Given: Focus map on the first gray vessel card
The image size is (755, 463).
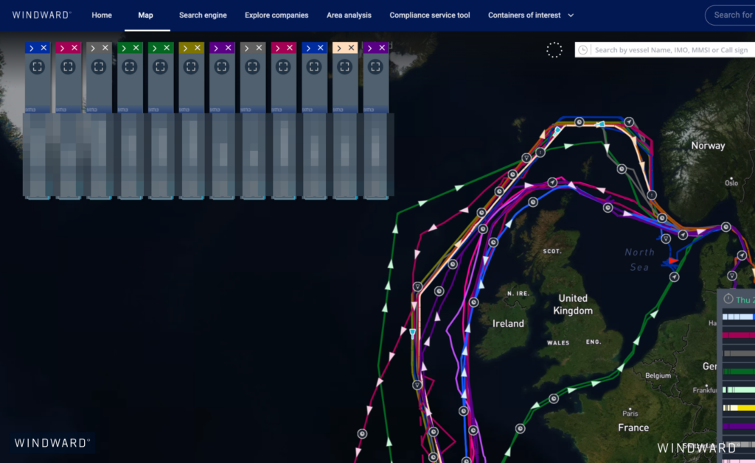Looking at the screenshot, I should click(x=99, y=67).
